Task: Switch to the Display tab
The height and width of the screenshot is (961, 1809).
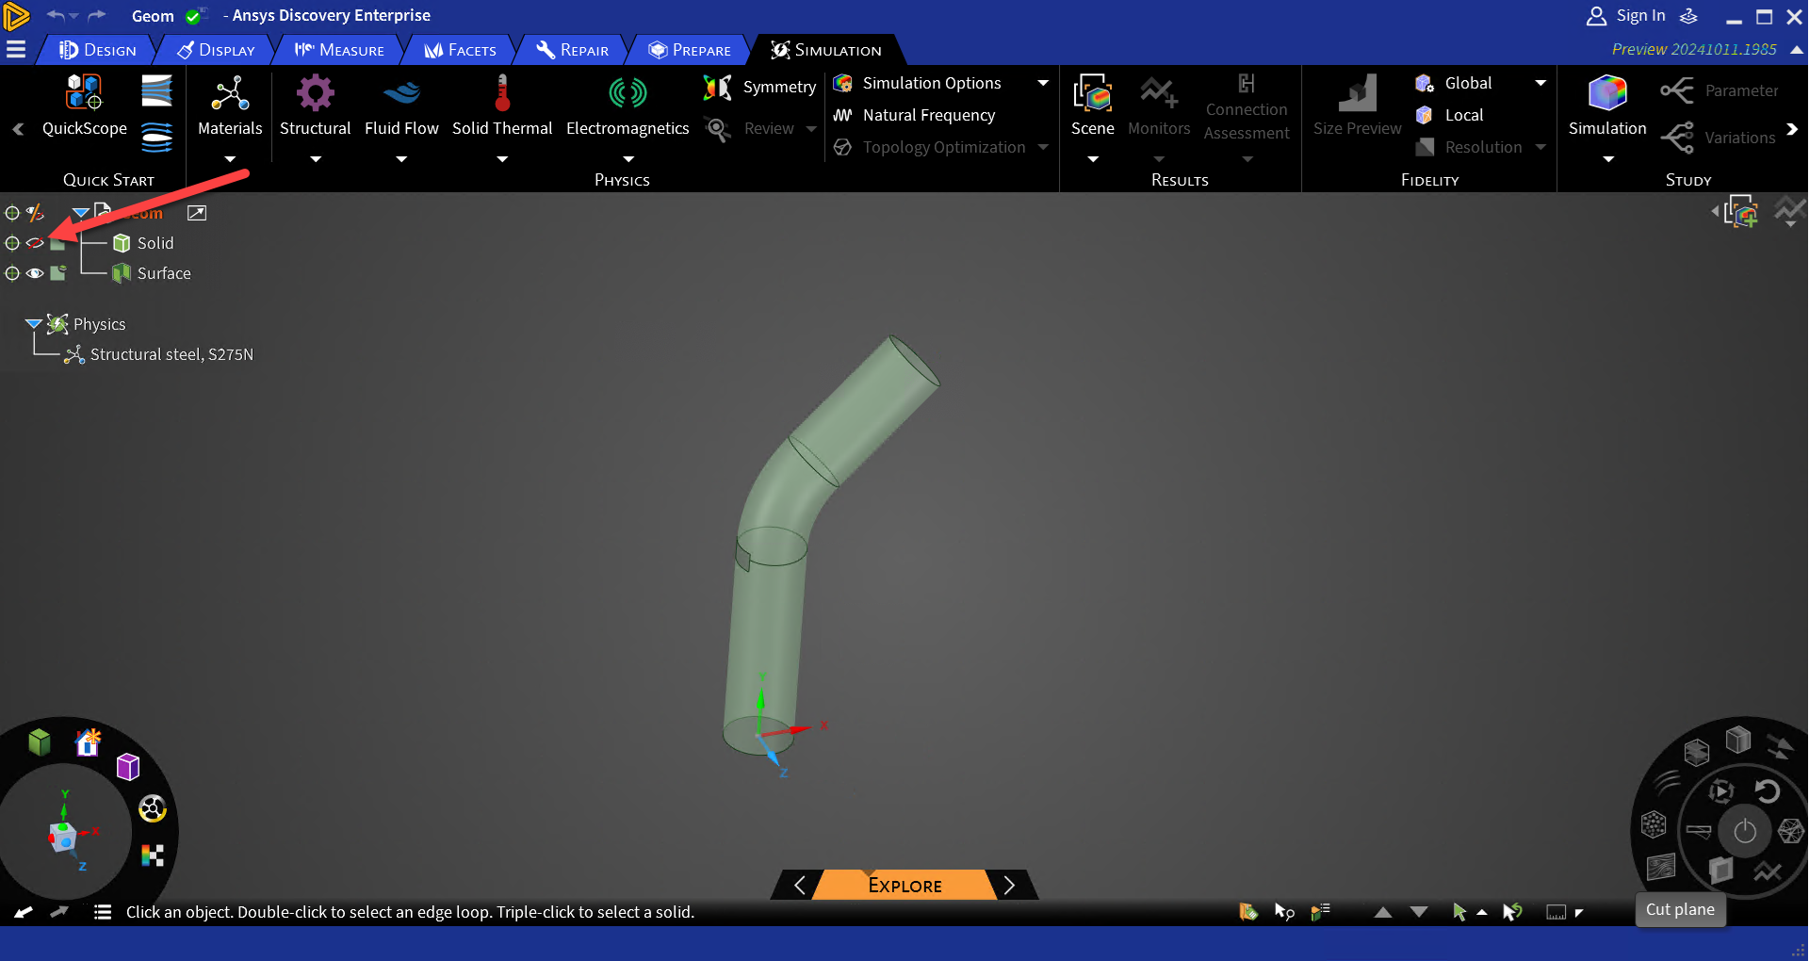Action: pos(216,50)
